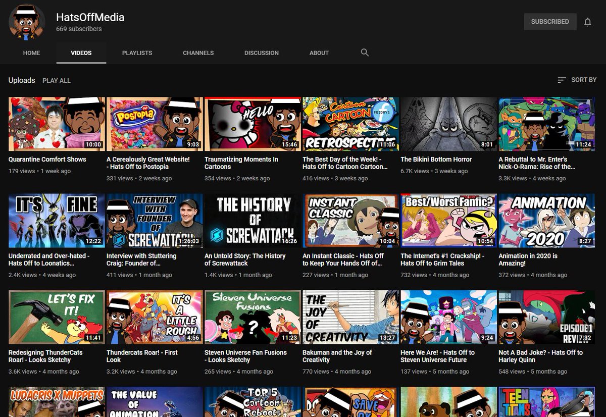Click title An Untold Story: History of Screwattack
This screenshot has width=606, height=417.
(x=245, y=259)
